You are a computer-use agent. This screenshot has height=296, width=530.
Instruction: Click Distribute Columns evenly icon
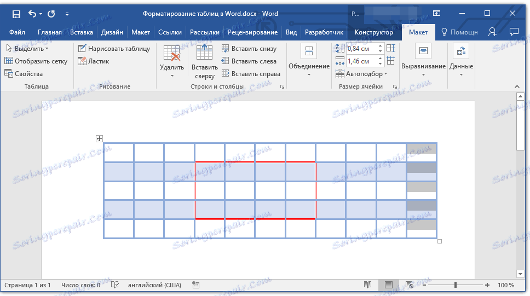coord(391,61)
